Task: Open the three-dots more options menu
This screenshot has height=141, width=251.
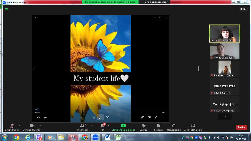Action: (x=163, y=117)
